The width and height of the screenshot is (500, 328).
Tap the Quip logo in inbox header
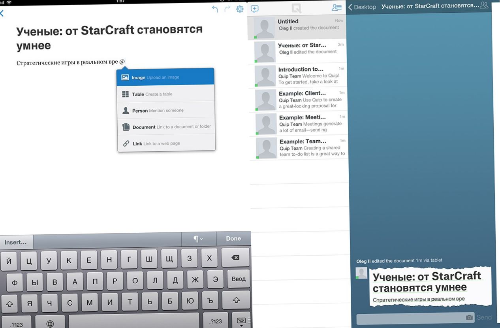[296, 8]
